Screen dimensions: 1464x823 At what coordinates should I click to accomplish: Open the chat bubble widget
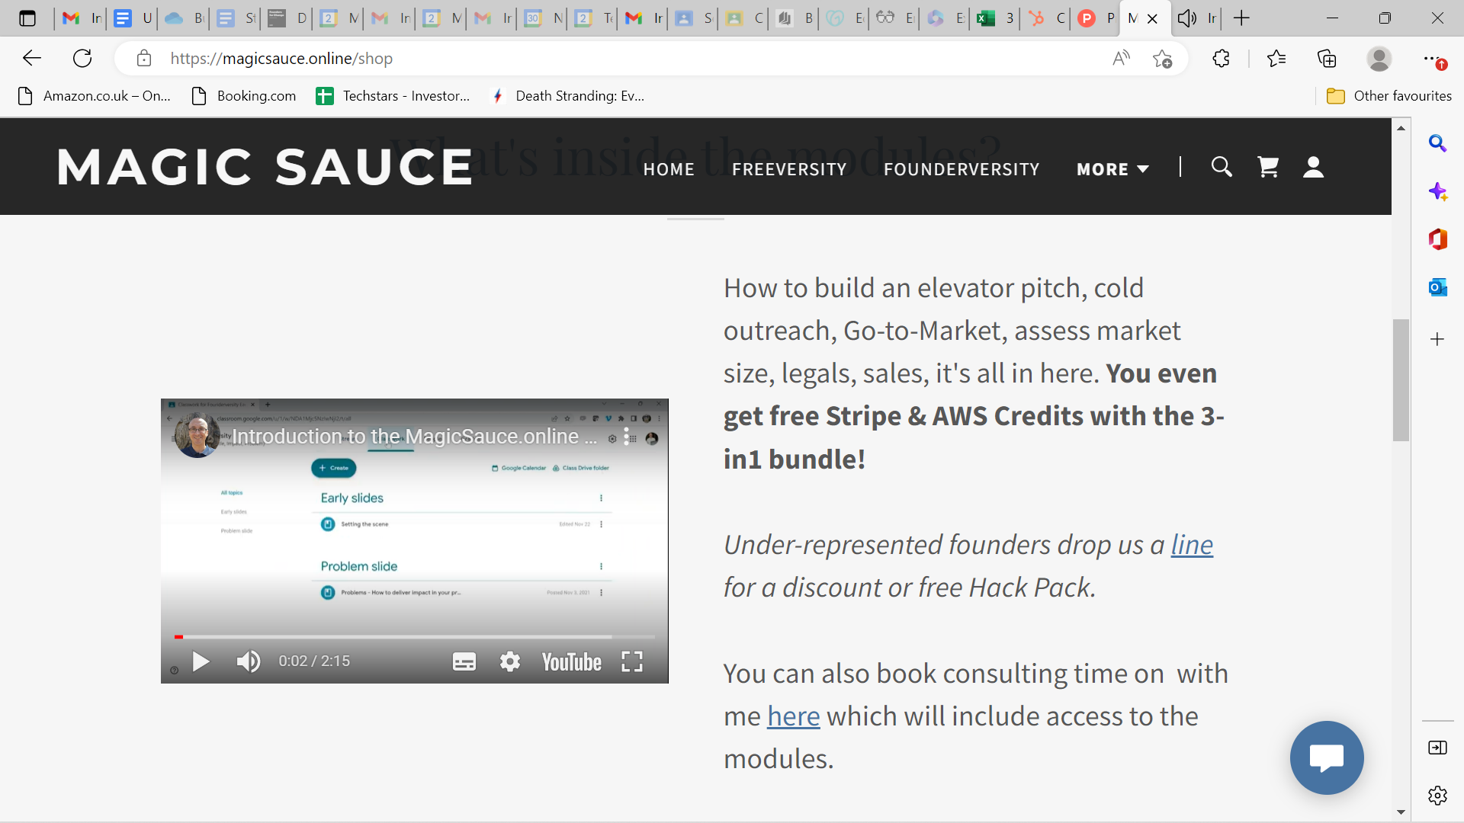pos(1327,757)
